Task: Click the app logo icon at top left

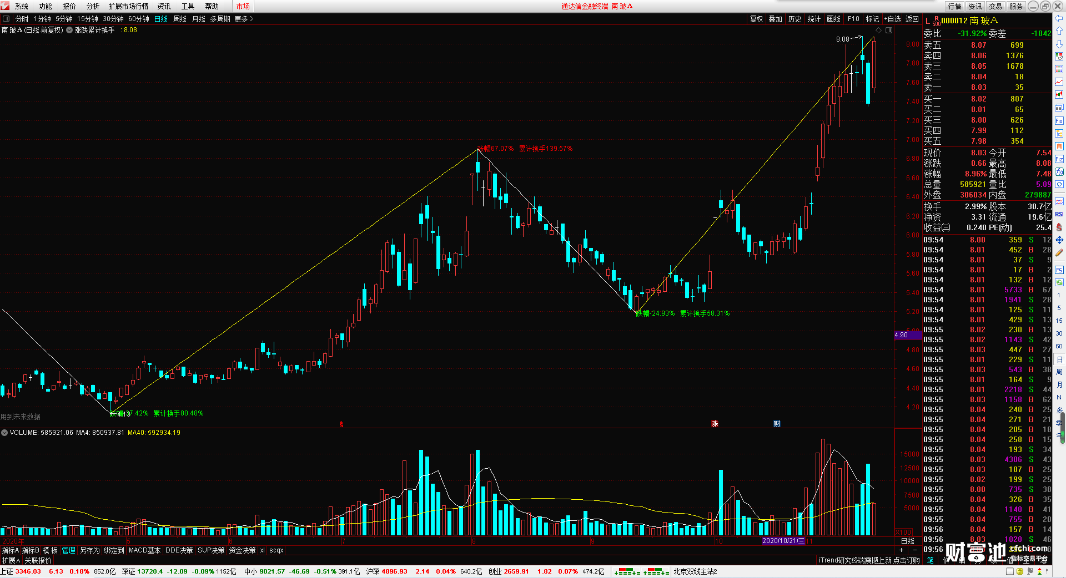Action: coord(5,6)
